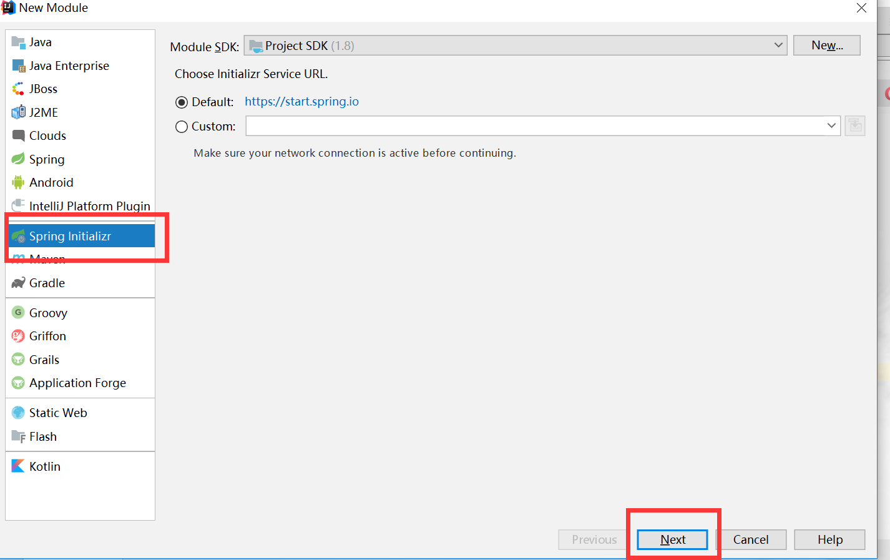Image resolution: width=890 pixels, height=560 pixels.
Task: Choose Static Web module type
Action: click(x=81, y=413)
